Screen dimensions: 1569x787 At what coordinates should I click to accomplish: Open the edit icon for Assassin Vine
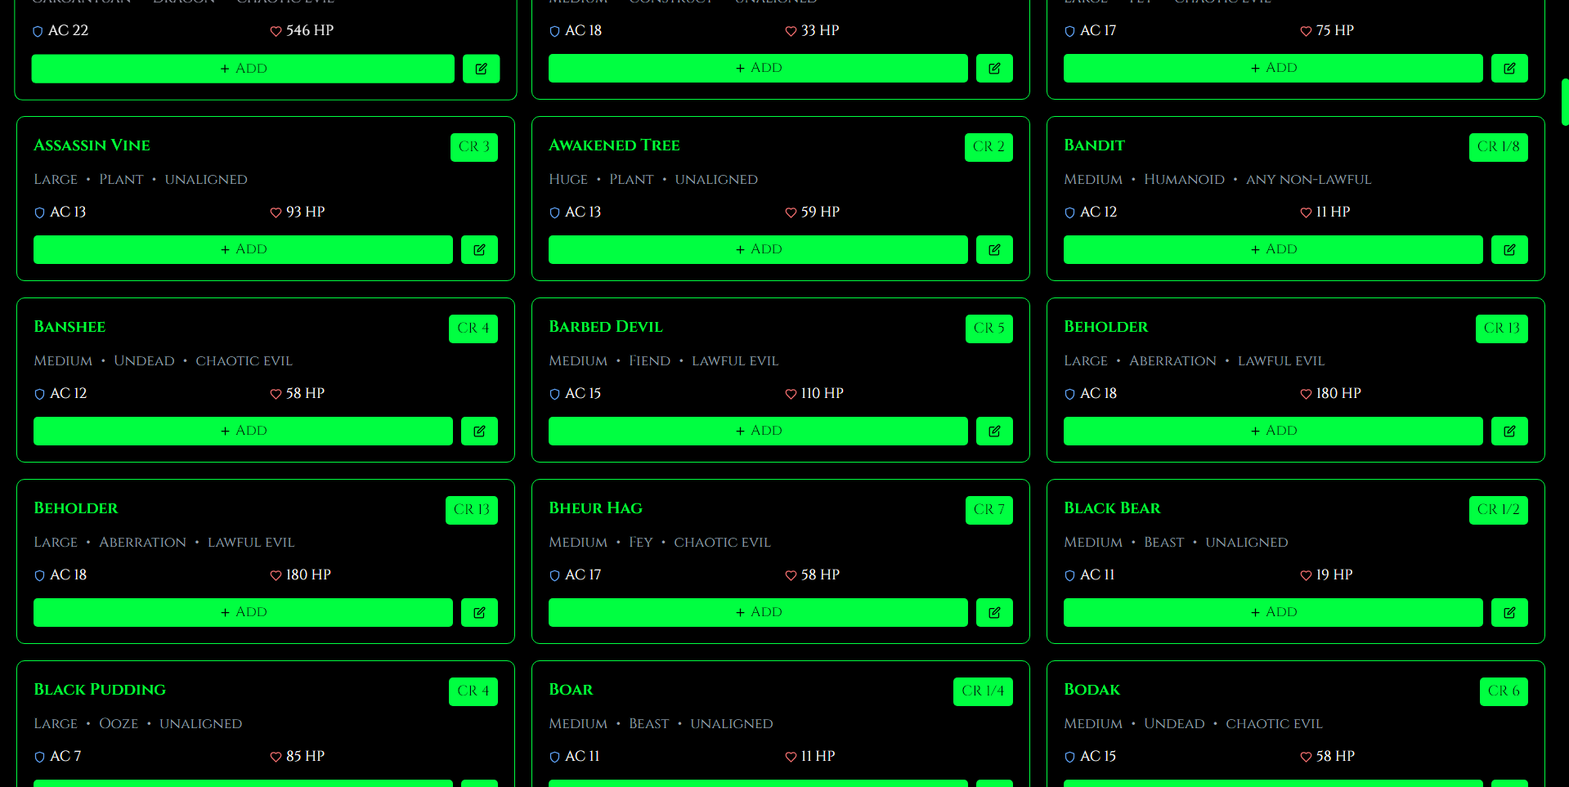(479, 250)
